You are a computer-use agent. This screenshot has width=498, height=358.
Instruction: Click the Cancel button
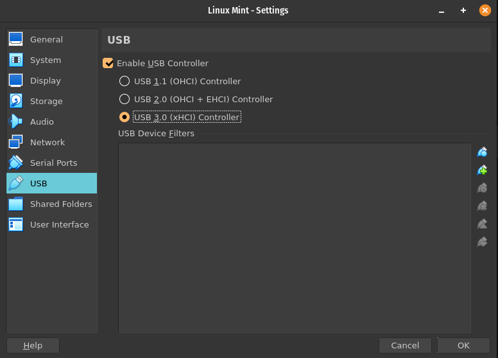(405, 345)
